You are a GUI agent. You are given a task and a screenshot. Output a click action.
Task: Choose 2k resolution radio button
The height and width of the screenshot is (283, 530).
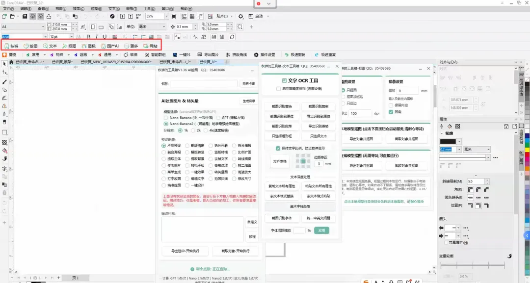193,130
